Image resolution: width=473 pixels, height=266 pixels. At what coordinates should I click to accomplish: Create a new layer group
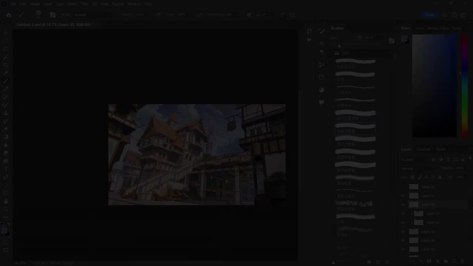(446, 262)
